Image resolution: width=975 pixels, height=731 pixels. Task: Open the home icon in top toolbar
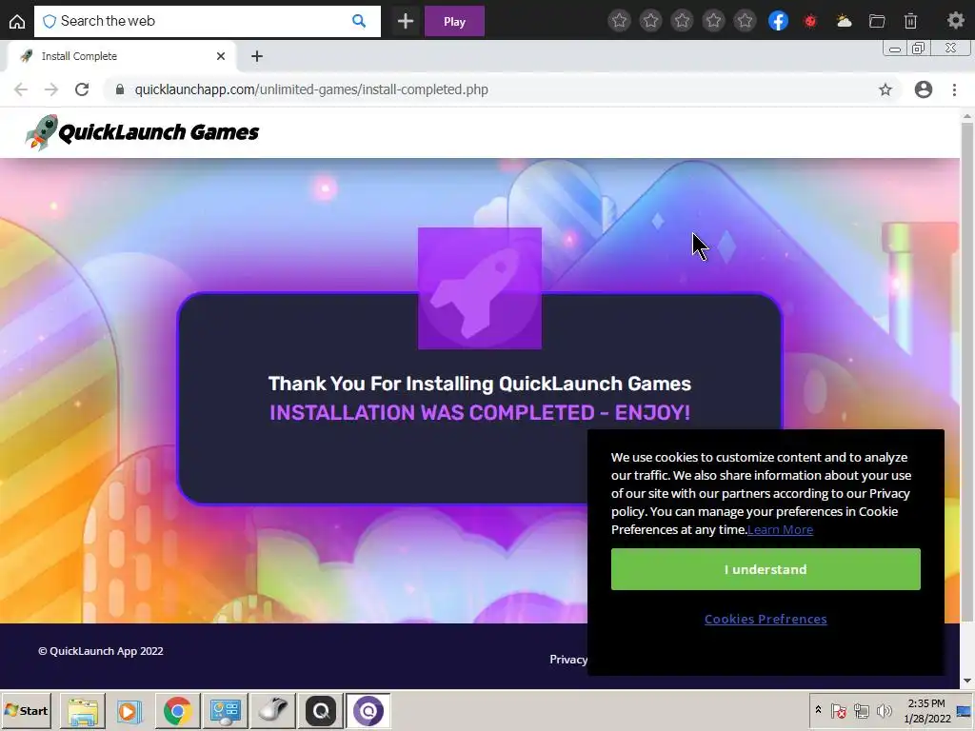point(17,22)
